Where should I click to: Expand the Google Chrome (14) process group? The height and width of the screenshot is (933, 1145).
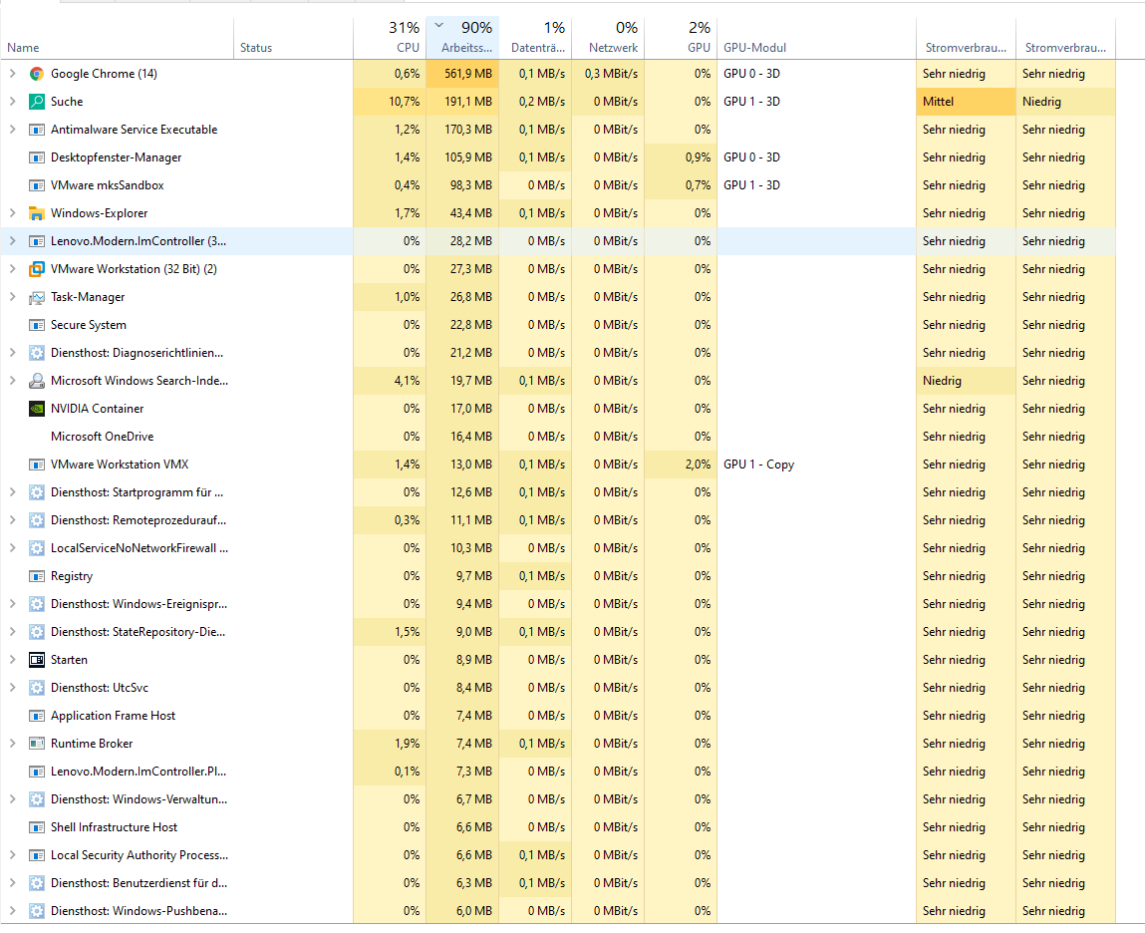12,74
